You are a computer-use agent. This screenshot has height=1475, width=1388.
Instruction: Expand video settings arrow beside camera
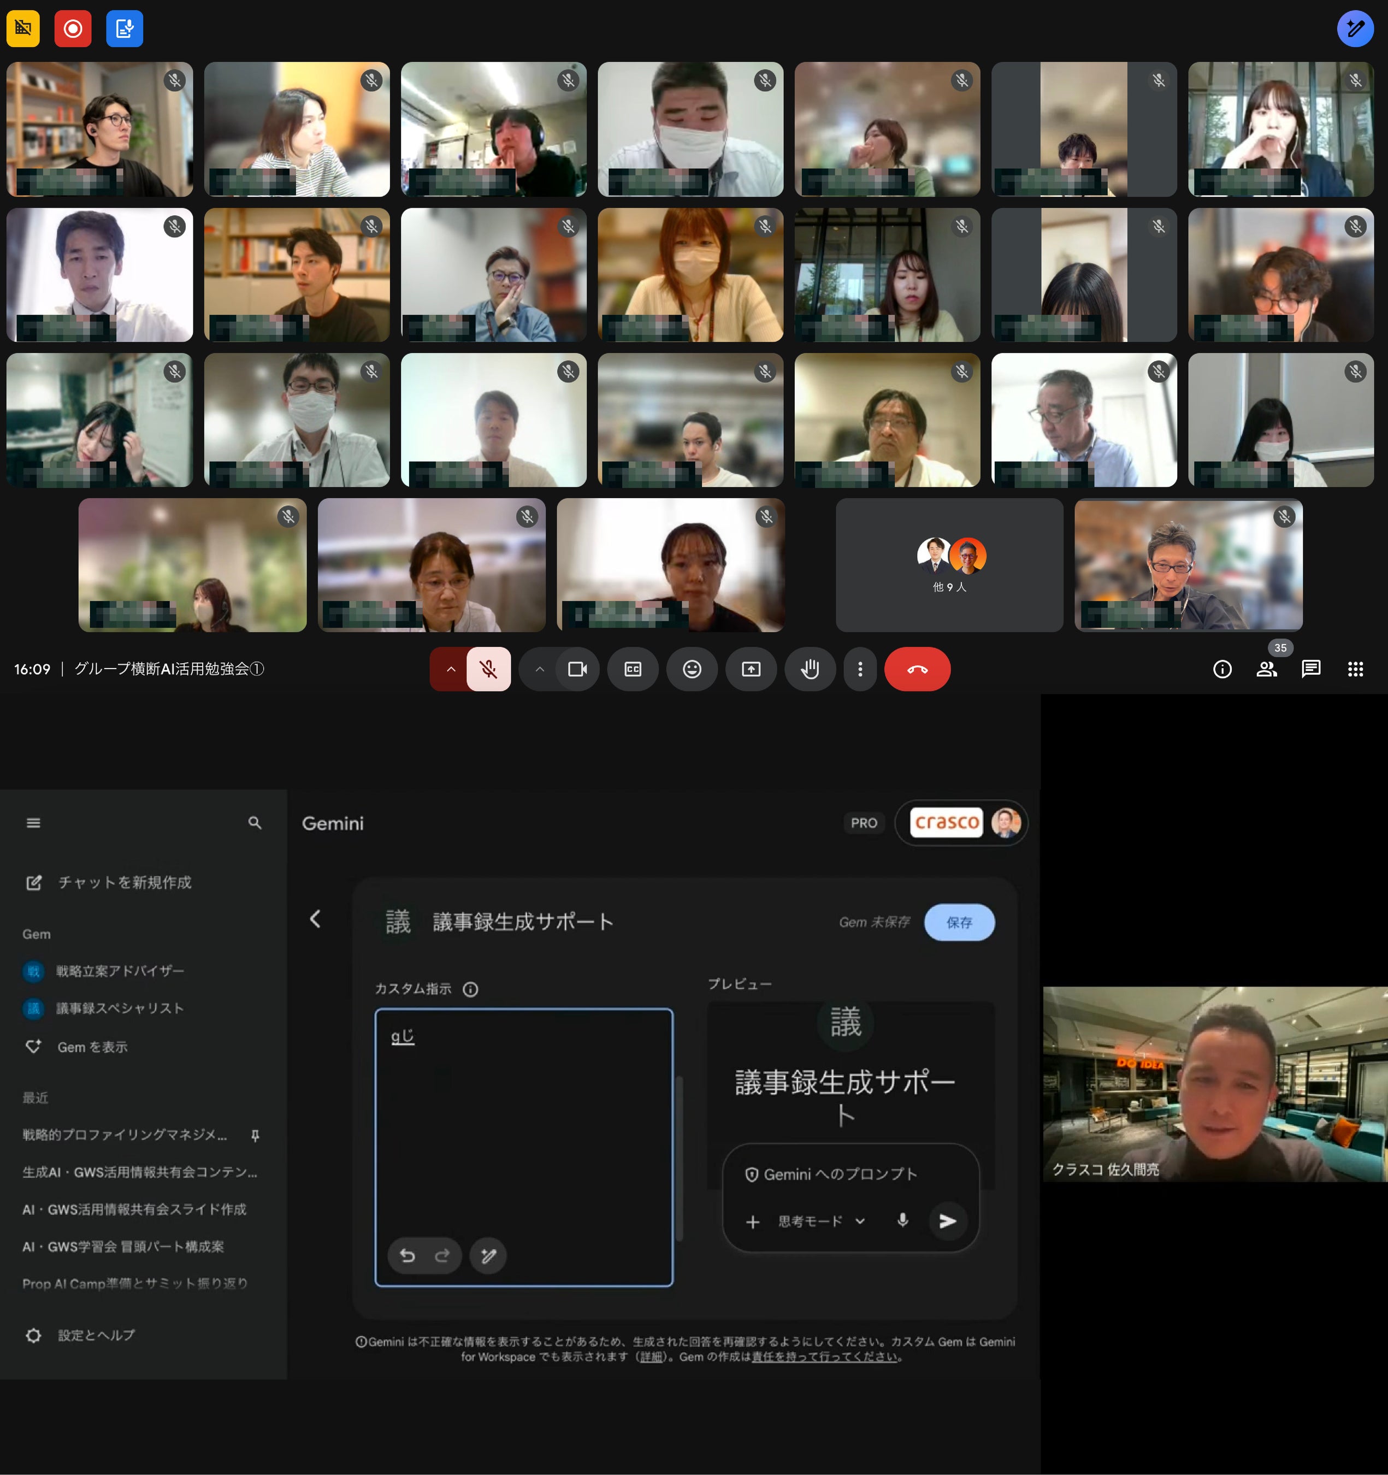click(x=539, y=669)
